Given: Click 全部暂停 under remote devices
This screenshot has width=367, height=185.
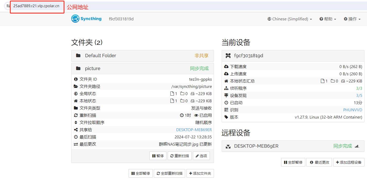Looking at the screenshot, I should pyautogui.click(x=293, y=162).
